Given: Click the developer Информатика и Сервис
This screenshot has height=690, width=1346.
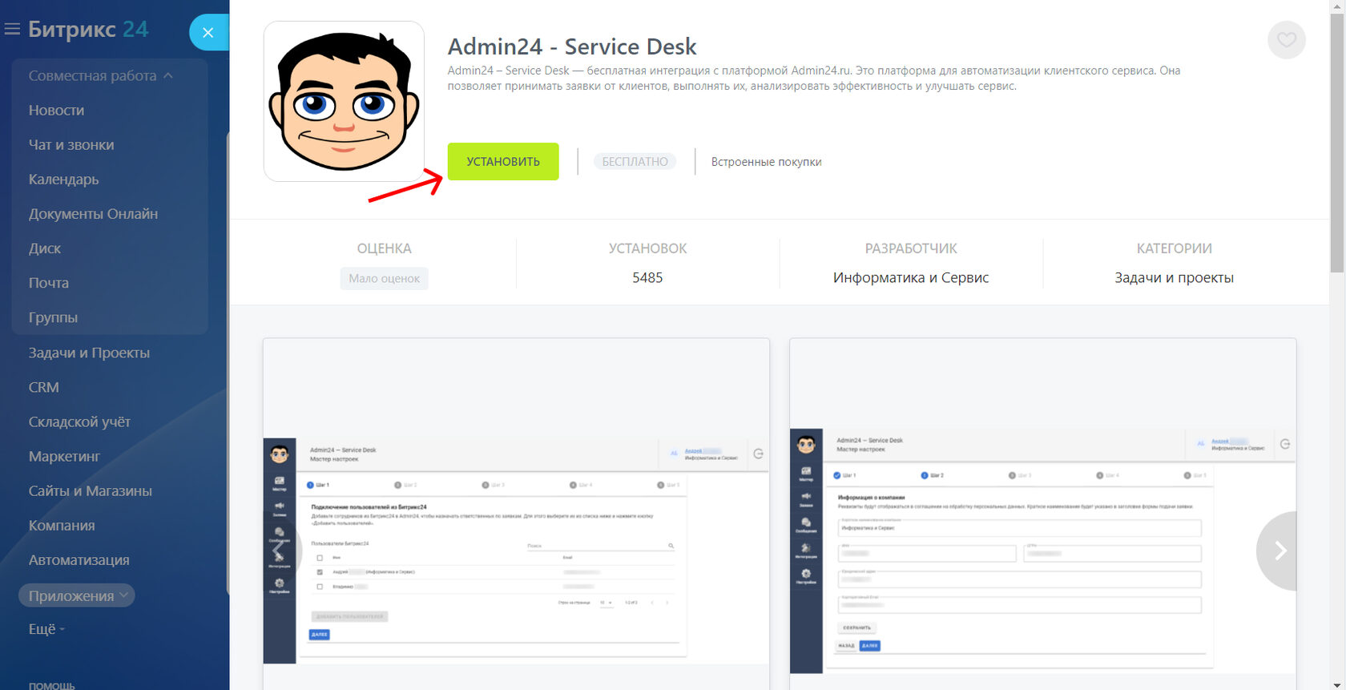Looking at the screenshot, I should tap(911, 277).
